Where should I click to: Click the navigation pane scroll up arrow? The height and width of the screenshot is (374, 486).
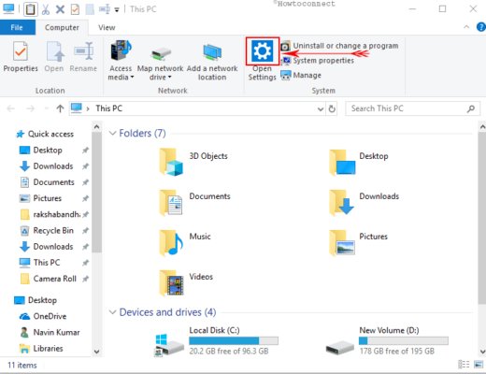(96, 127)
